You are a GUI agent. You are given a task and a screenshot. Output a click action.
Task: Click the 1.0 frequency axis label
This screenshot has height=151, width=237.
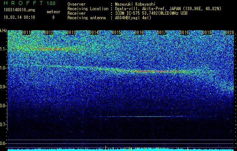tap(3, 68)
